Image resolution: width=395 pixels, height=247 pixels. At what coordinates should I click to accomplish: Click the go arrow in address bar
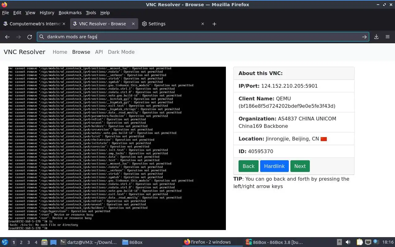pos(364,37)
